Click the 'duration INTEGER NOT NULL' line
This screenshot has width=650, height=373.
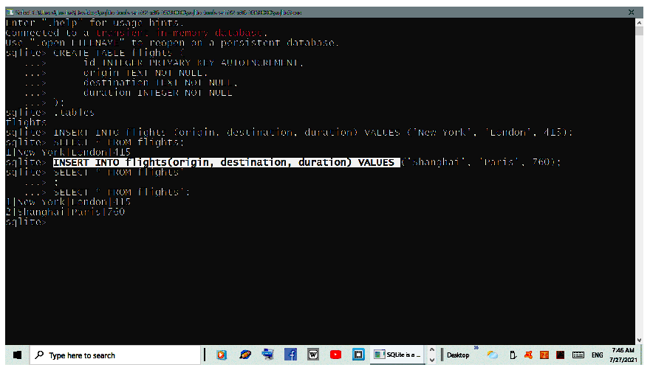[x=157, y=93]
